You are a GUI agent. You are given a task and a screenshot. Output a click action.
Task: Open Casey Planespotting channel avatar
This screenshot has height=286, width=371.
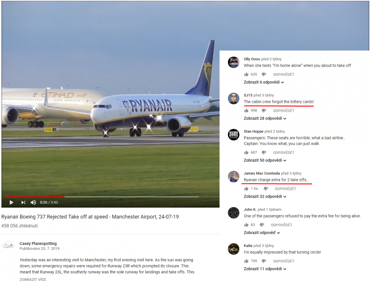[8, 246]
